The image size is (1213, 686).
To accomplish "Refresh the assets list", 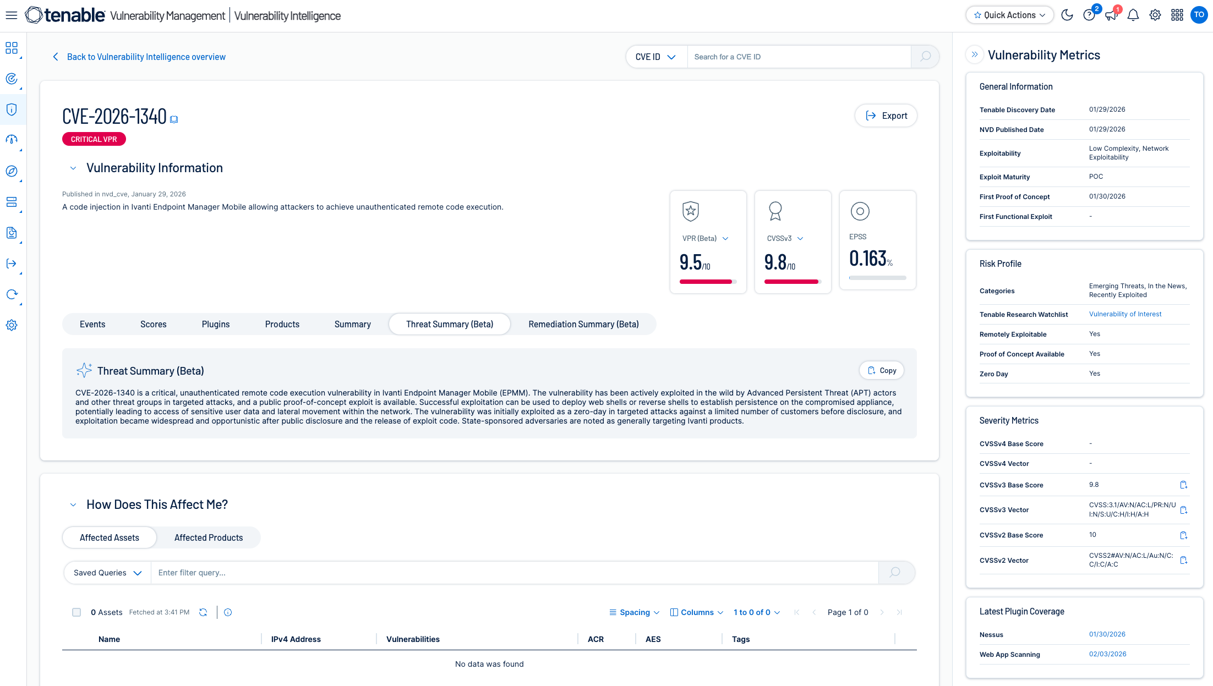I will tap(203, 612).
